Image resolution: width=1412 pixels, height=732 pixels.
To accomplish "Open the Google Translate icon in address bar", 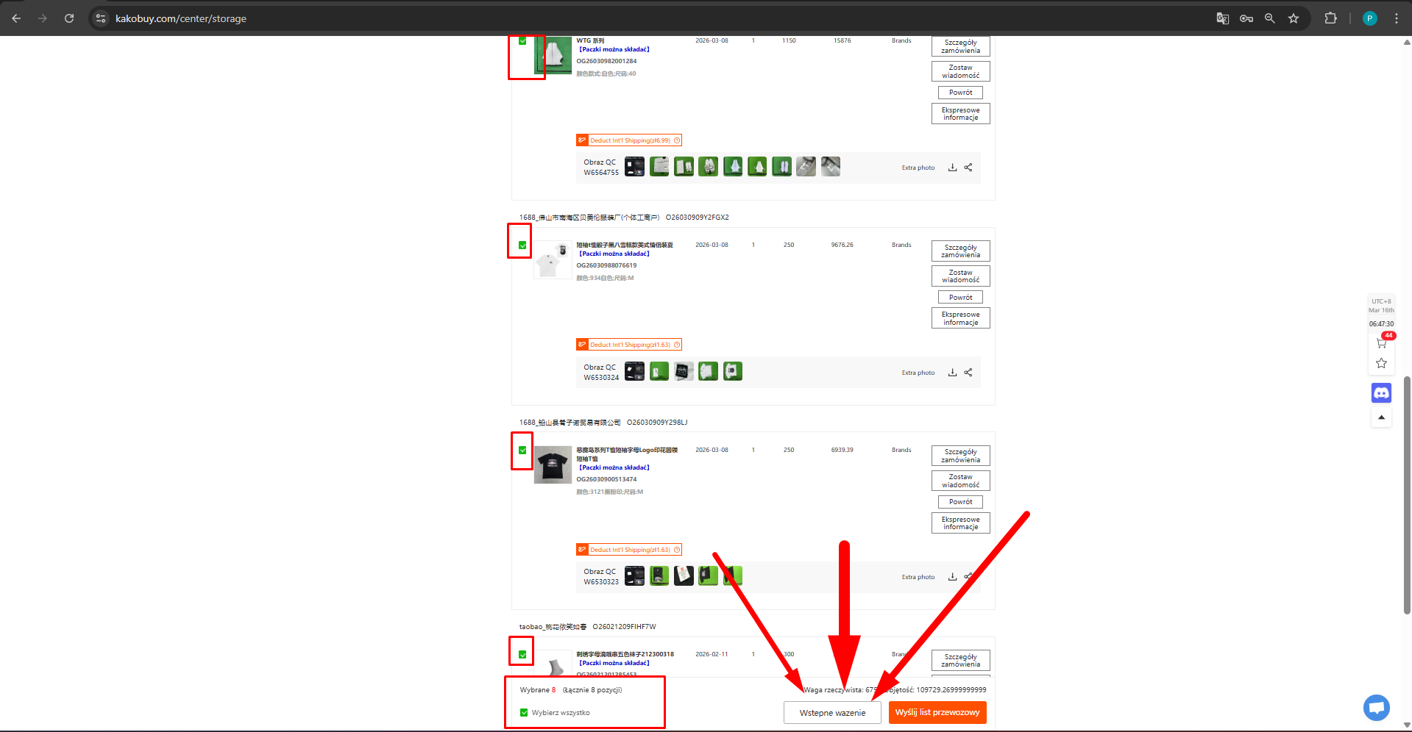I will (x=1222, y=18).
